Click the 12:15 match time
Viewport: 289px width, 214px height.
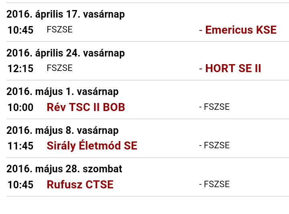tap(20, 69)
